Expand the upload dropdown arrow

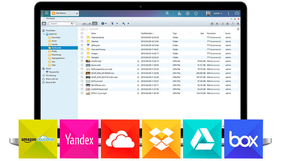coord(117,24)
